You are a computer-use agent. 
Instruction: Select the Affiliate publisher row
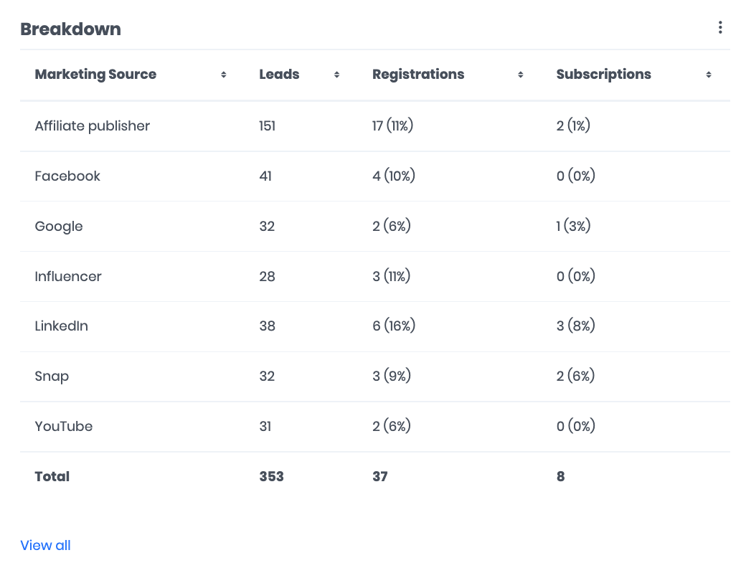[x=92, y=126]
